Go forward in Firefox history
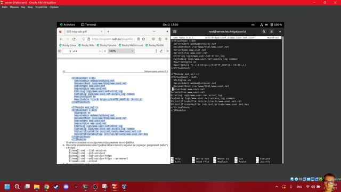This screenshot has width=341, height=192. point(68,39)
